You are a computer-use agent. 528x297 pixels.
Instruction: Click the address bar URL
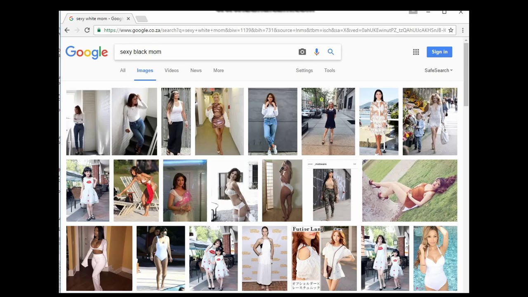pyautogui.click(x=274, y=30)
